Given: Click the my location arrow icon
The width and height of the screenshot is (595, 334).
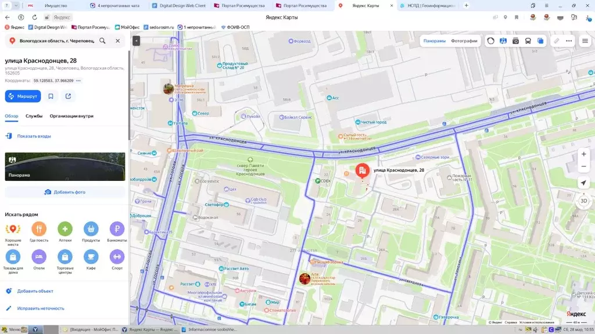Looking at the screenshot, I should (x=583, y=183).
